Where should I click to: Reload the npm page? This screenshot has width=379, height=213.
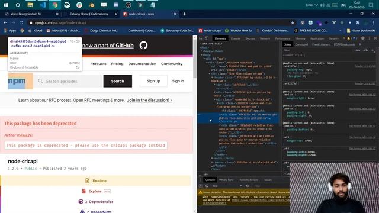(x=21, y=22)
